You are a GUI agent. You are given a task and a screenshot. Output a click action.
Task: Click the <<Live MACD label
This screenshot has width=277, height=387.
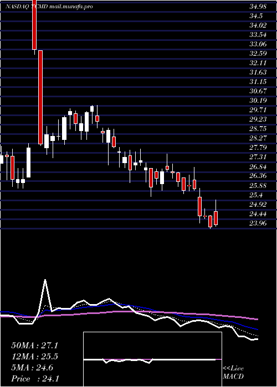(233, 373)
